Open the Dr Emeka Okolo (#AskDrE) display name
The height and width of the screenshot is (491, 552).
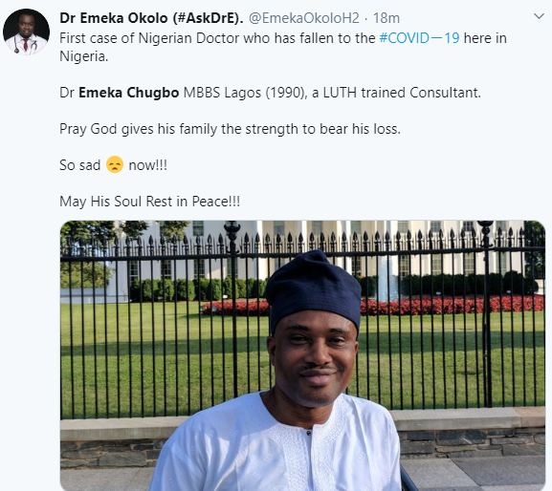point(151,18)
